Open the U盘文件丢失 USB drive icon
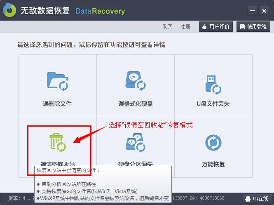This screenshot has height=205, width=274. click(213, 85)
